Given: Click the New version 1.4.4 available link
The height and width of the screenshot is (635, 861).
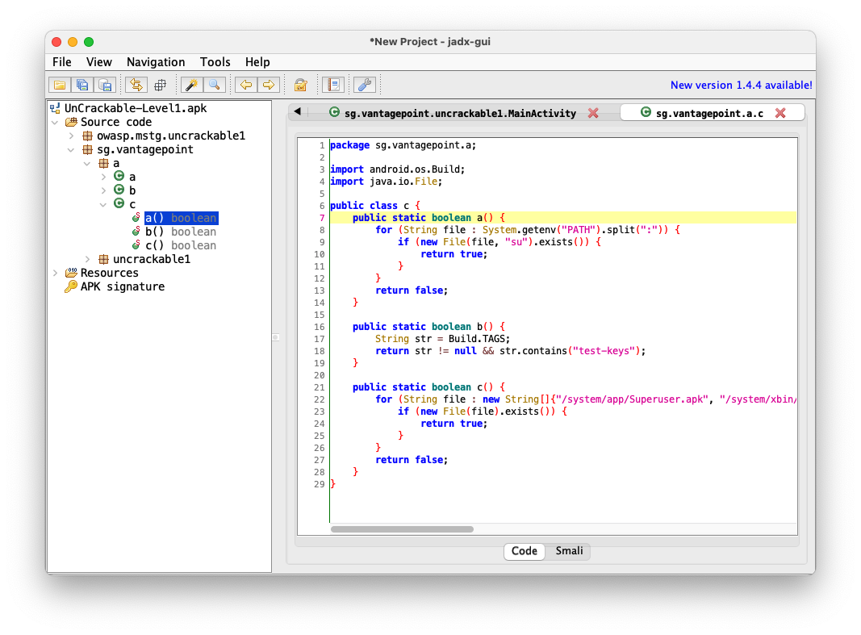Looking at the screenshot, I should 741,85.
